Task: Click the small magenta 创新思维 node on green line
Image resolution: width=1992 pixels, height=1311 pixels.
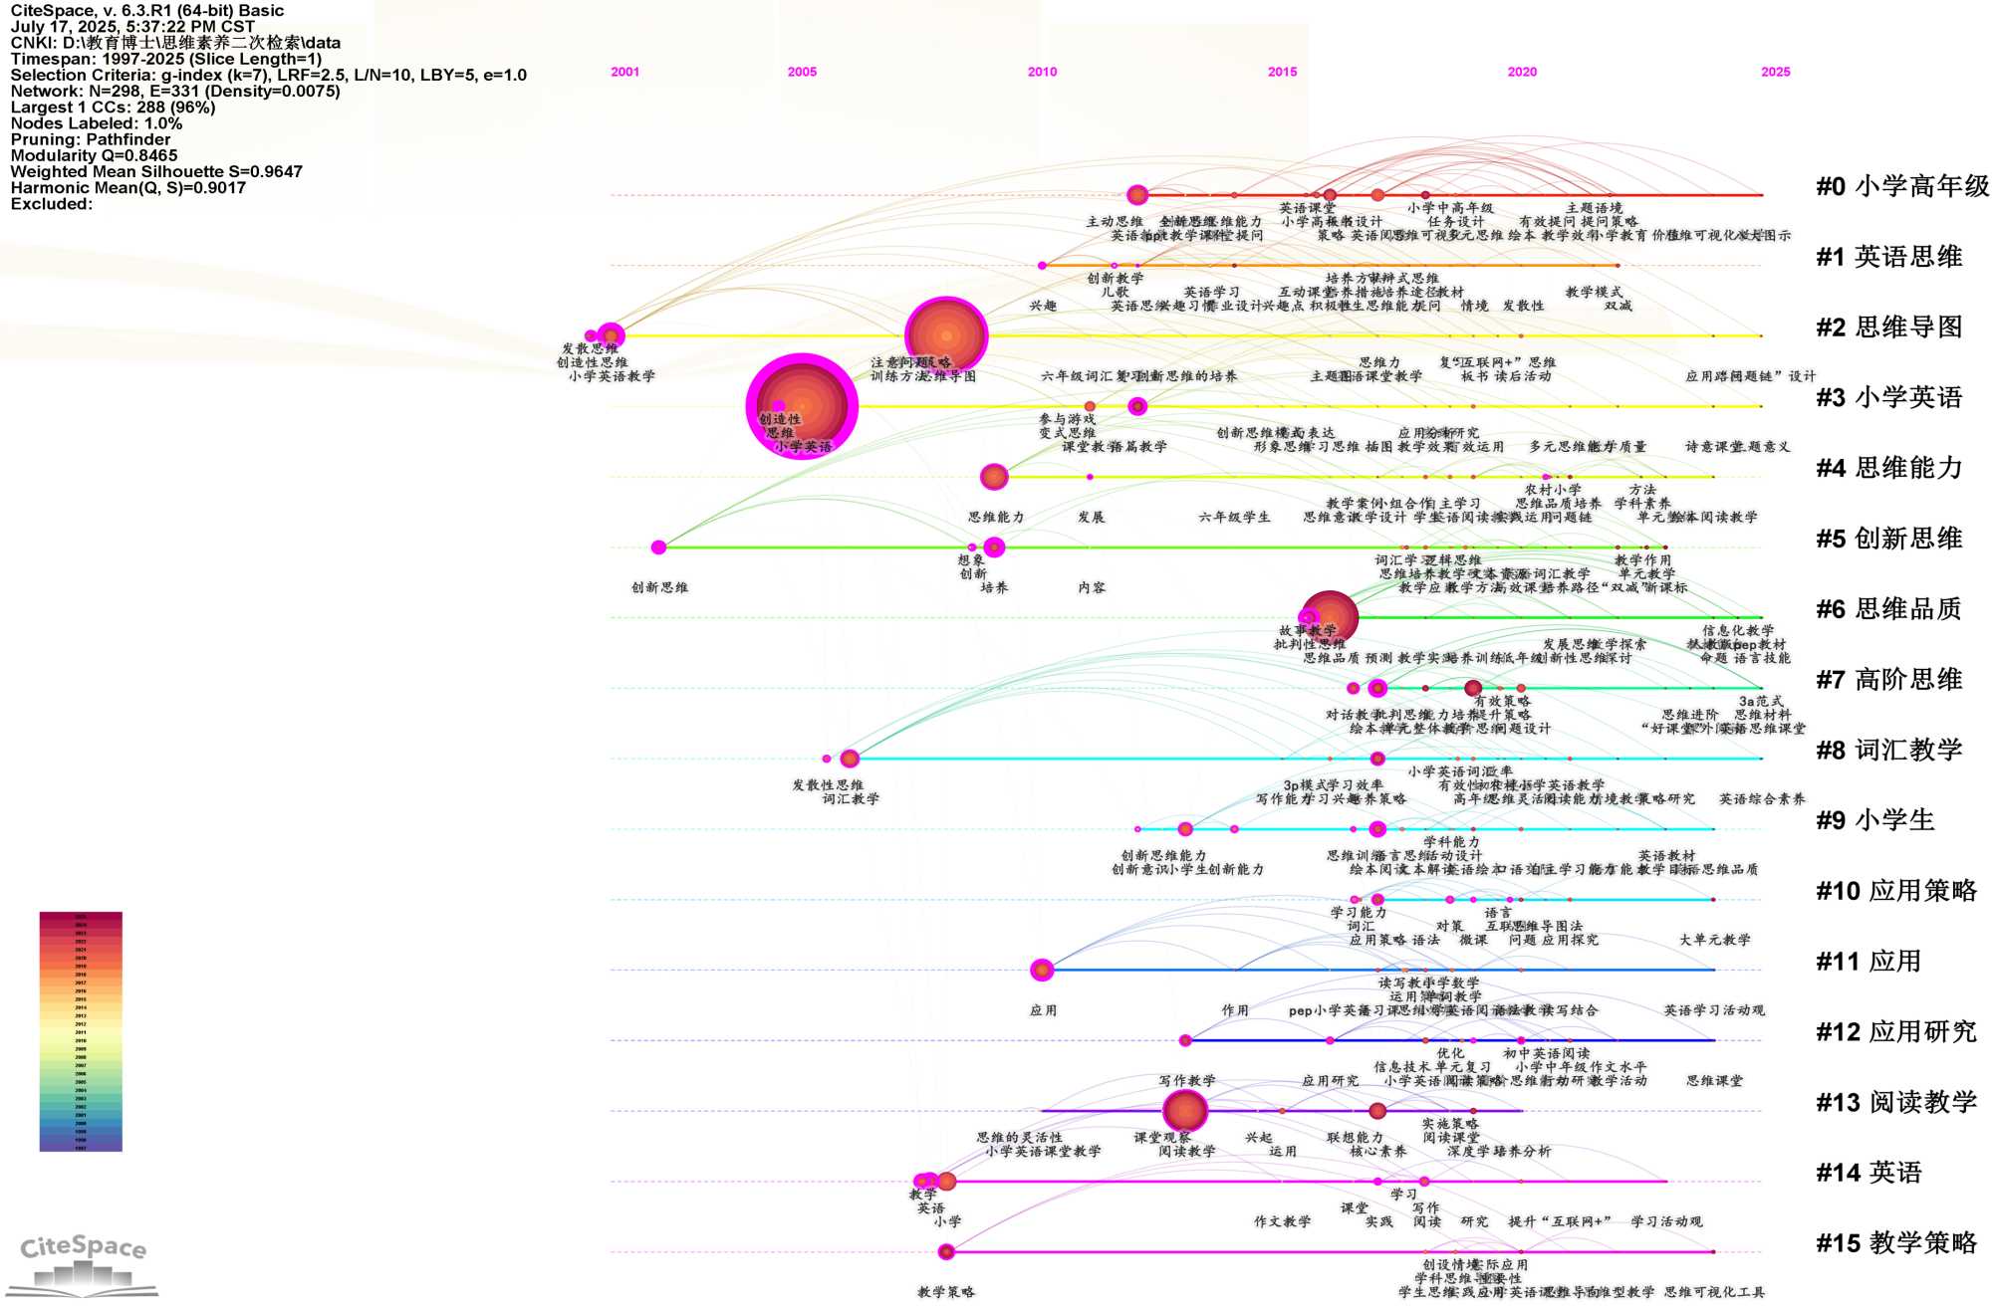Action: (x=658, y=547)
